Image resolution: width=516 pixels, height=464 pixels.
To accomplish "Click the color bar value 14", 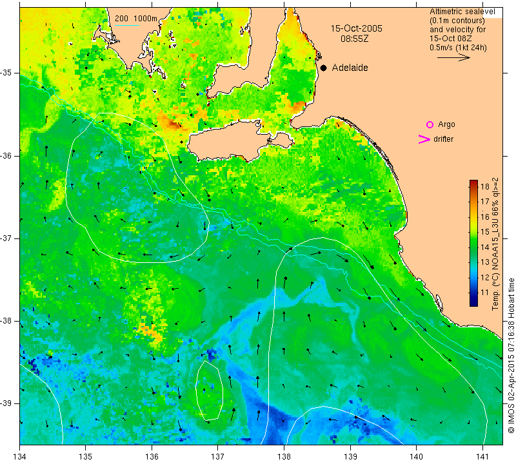I will [x=485, y=247].
